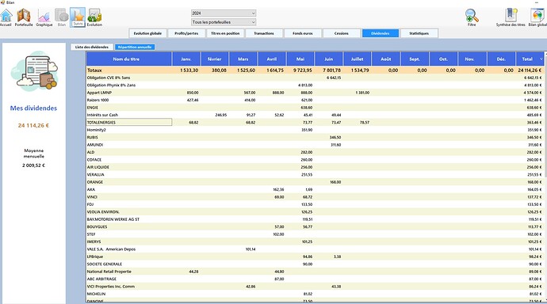The image size is (547, 304).
Task: Select the AIR LIQUIDE row
Action: click(x=315, y=167)
